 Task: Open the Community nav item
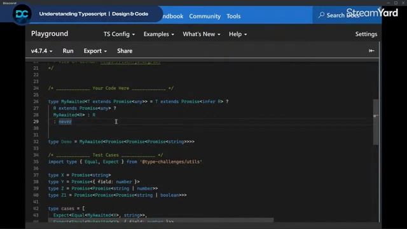[x=205, y=16]
